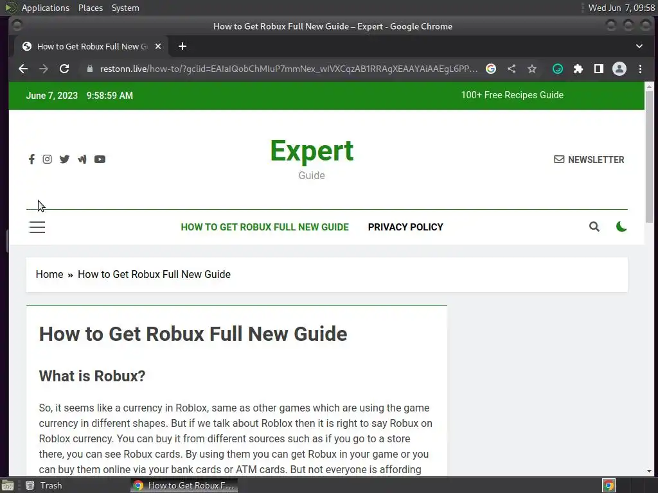Click the social icon next to Twitter
Image resolution: width=658 pixels, height=493 pixels.
click(x=82, y=159)
